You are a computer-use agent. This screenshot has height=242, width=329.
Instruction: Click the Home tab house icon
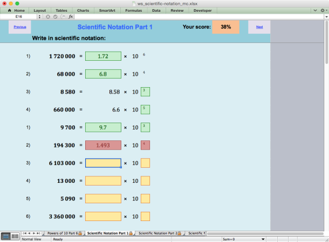click(10, 10)
